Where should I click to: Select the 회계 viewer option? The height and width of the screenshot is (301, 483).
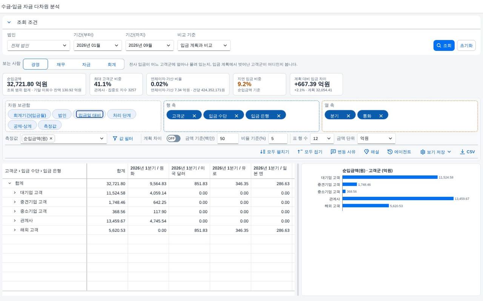point(112,64)
